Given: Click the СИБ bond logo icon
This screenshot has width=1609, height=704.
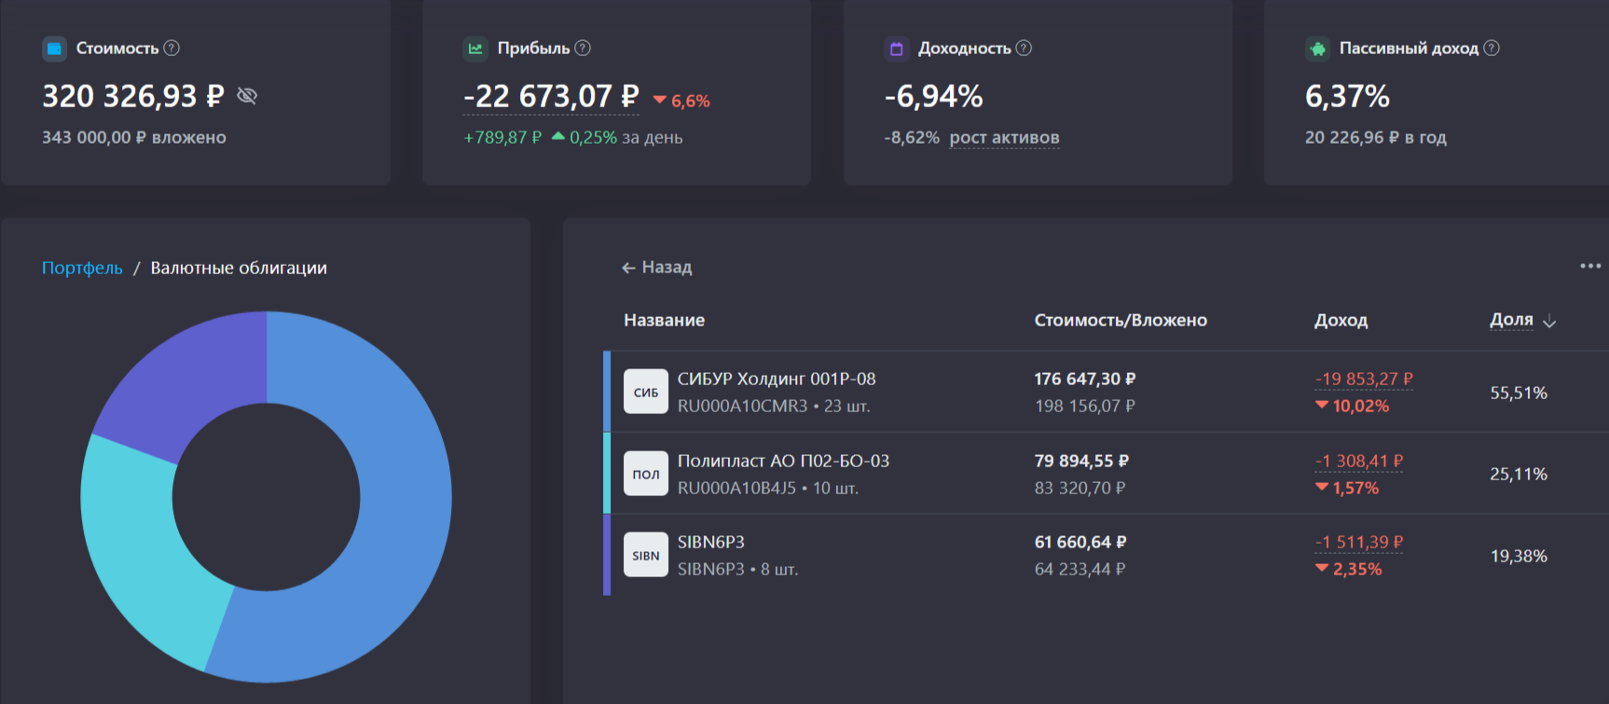Looking at the screenshot, I should [646, 393].
